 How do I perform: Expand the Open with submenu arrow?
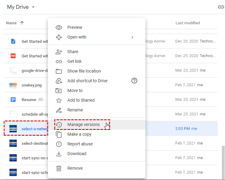[132, 37]
